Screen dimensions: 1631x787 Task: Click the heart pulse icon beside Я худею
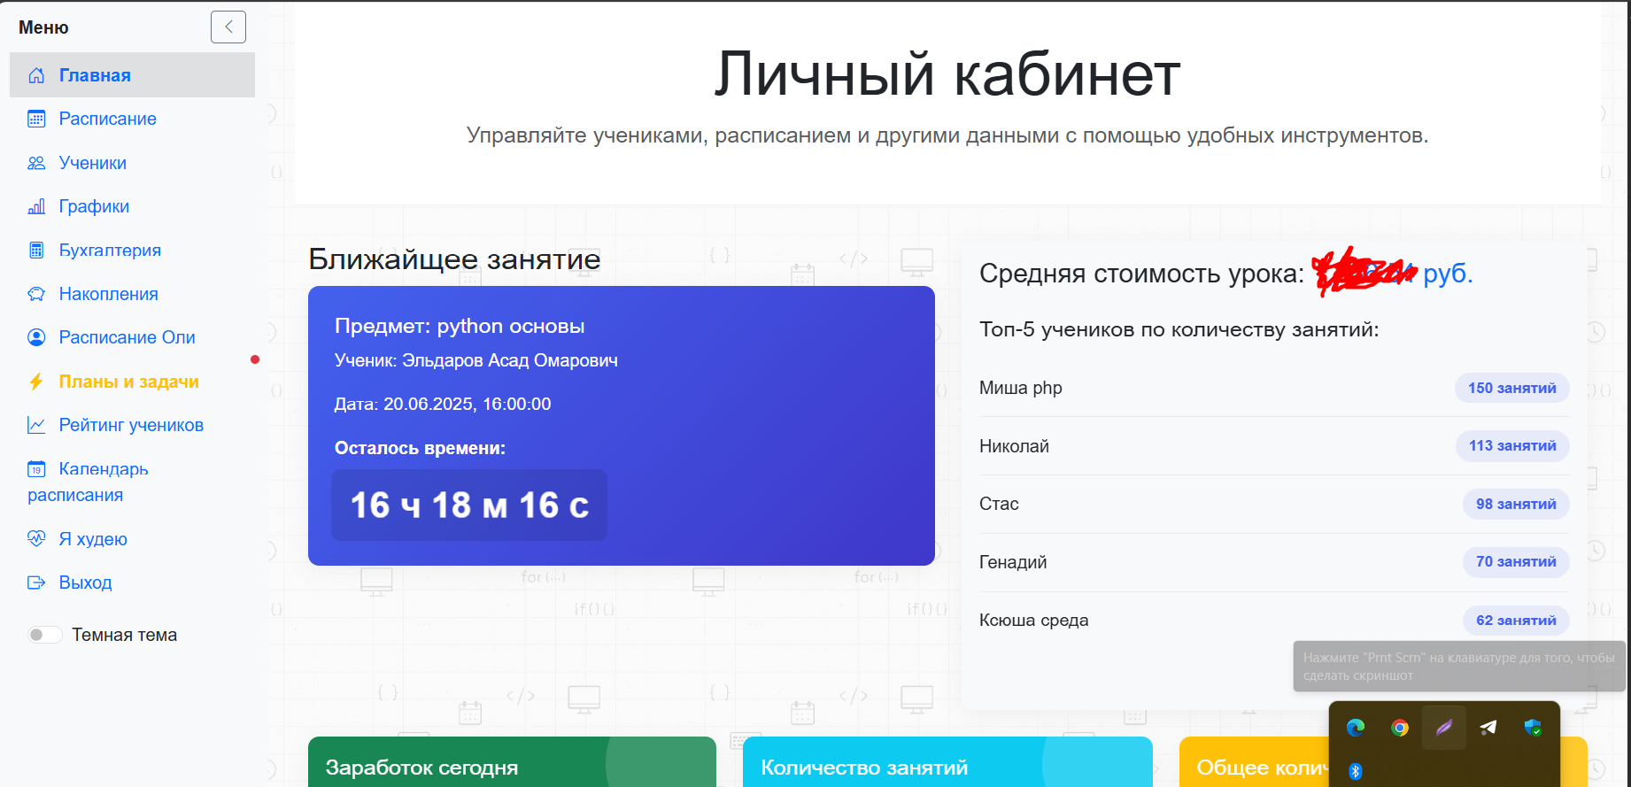coord(36,538)
